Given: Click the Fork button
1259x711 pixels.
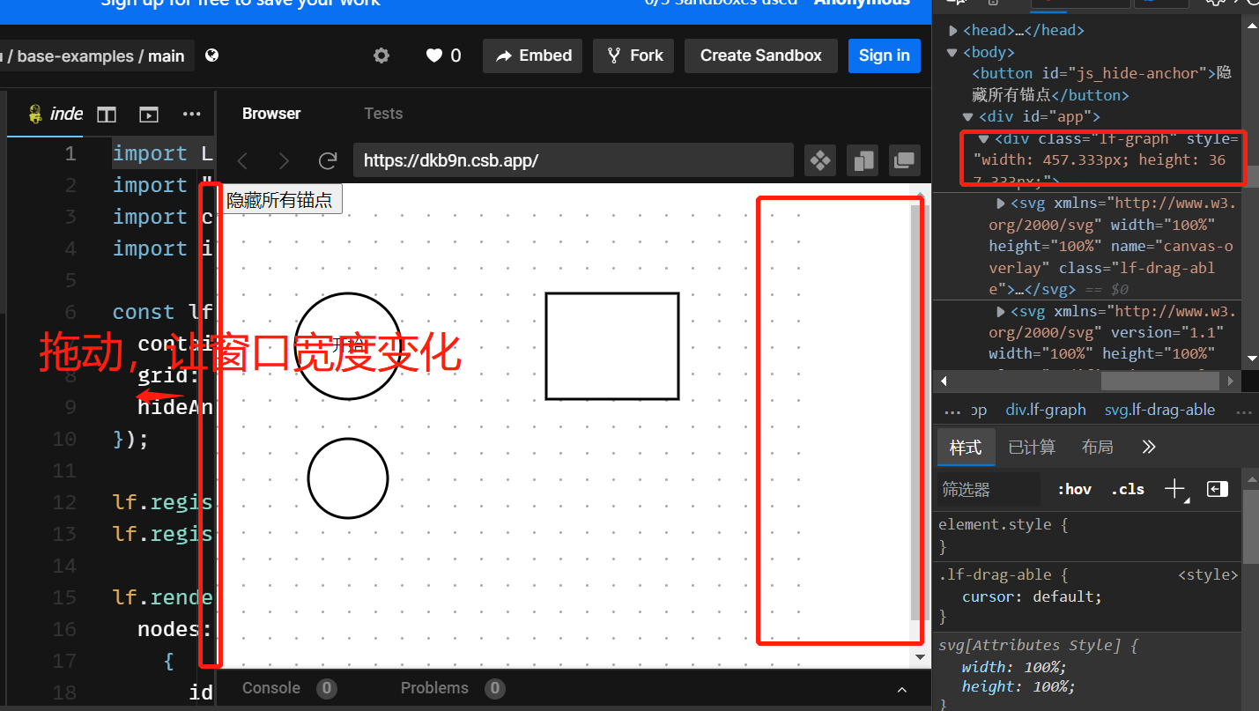Looking at the screenshot, I should [633, 55].
